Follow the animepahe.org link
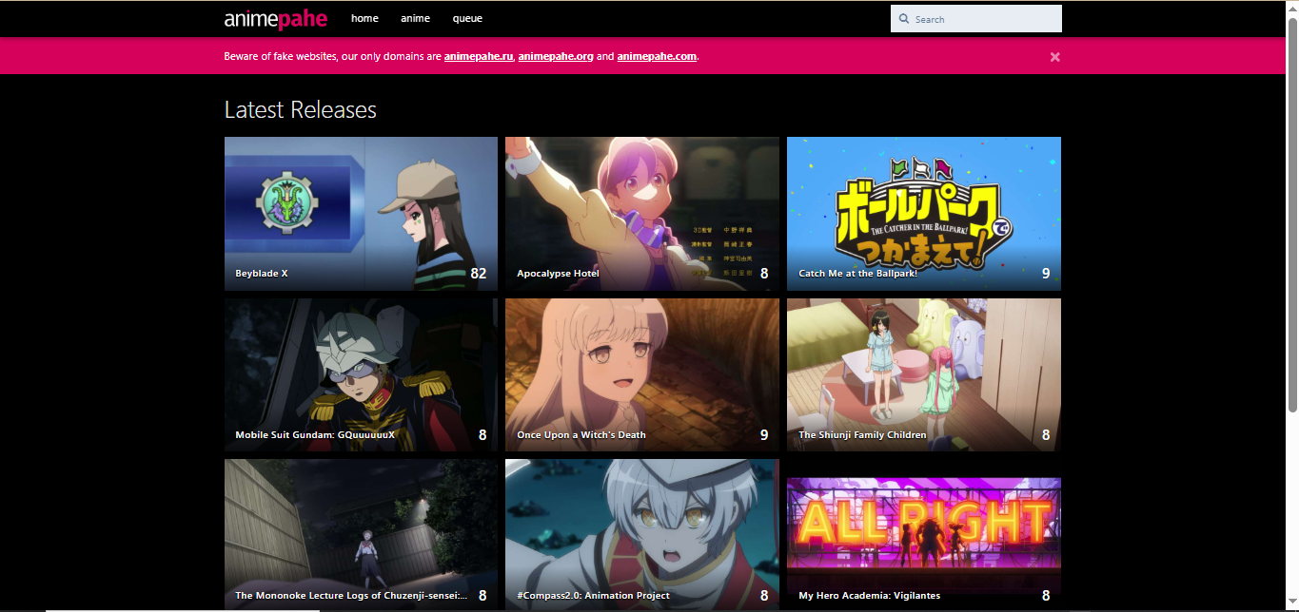Viewport: 1299px width, 612px height. tap(556, 56)
